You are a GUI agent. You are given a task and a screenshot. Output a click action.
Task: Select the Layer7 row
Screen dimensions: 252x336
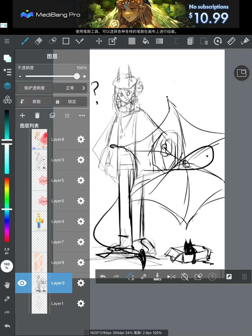[x=52, y=242]
